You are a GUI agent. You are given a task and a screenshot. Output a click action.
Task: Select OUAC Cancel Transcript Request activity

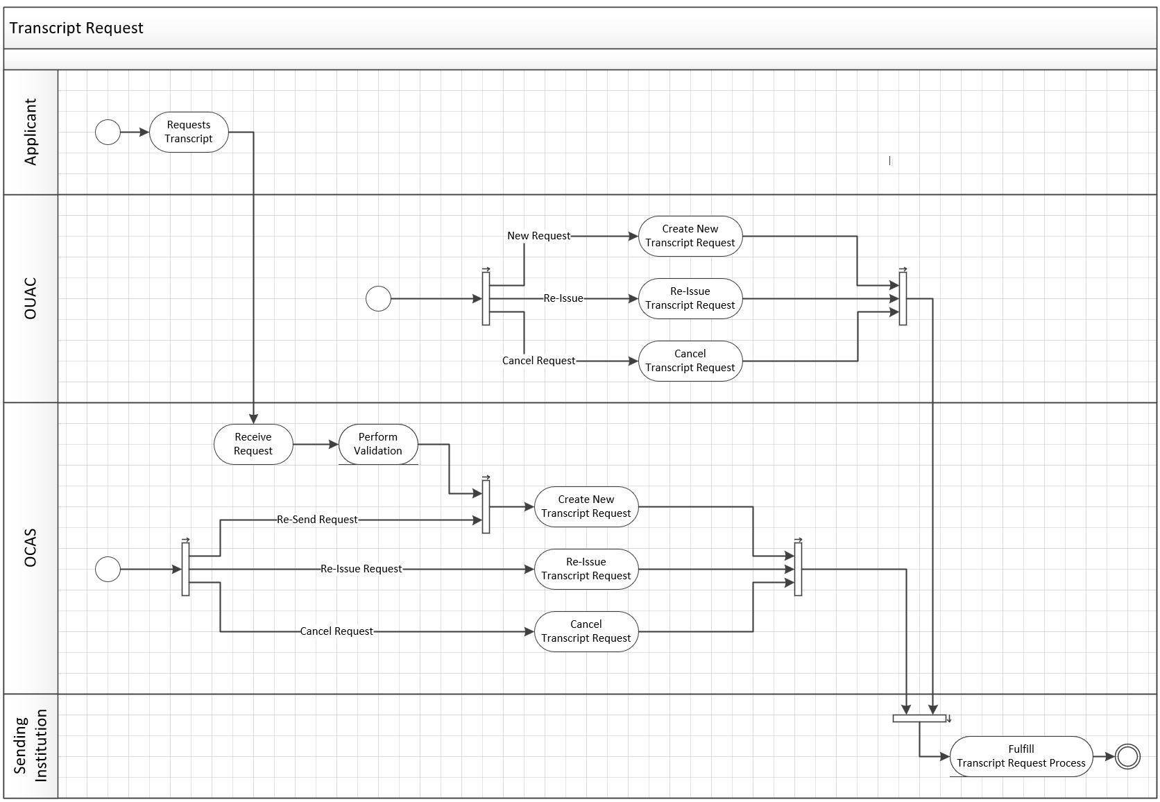(690, 361)
